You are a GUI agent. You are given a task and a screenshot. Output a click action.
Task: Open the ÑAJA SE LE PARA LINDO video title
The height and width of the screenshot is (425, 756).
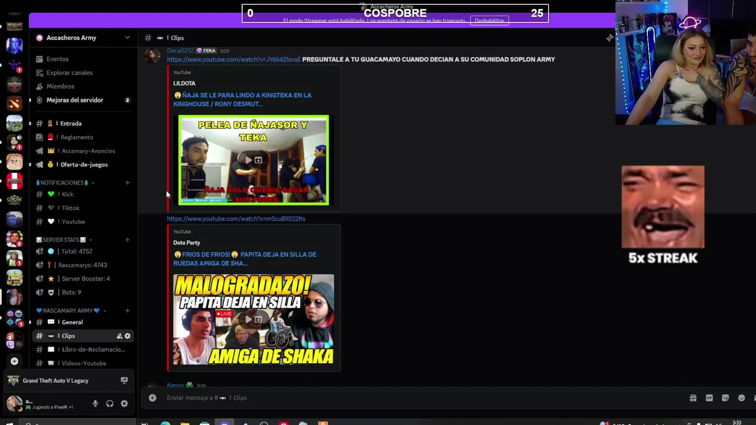(x=242, y=99)
